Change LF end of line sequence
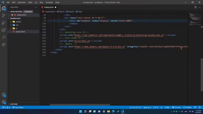Screen dimensions: 203x114 [161, 107]
